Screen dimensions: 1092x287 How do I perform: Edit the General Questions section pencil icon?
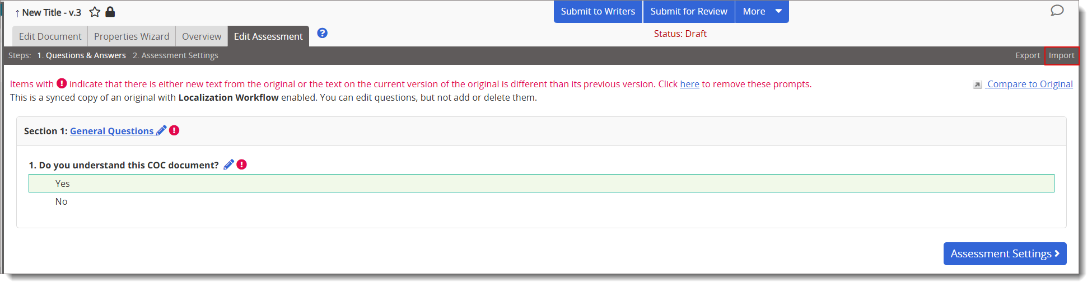pyautogui.click(x=161, y=130)
